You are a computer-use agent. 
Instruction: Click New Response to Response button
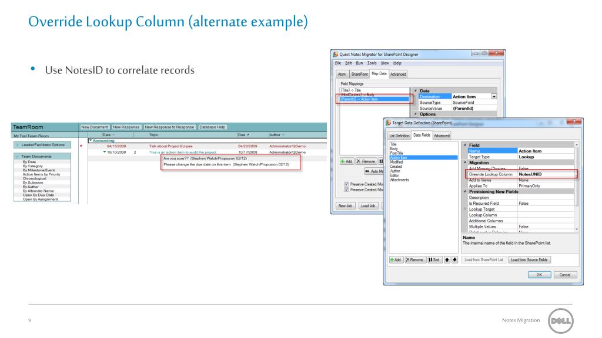coord(169,127)
